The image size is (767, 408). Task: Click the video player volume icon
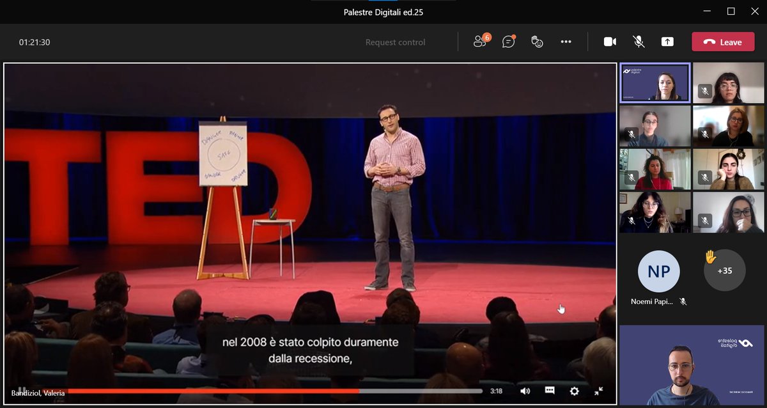click(525, 391)
